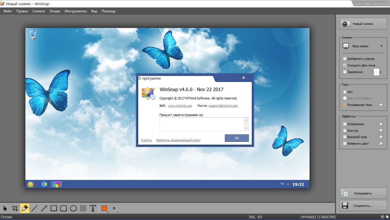This screenshot has height=220, width=390.
Task: Open Водяной знак settings square button
Action: pyautogui.click(x=381, y=137)
